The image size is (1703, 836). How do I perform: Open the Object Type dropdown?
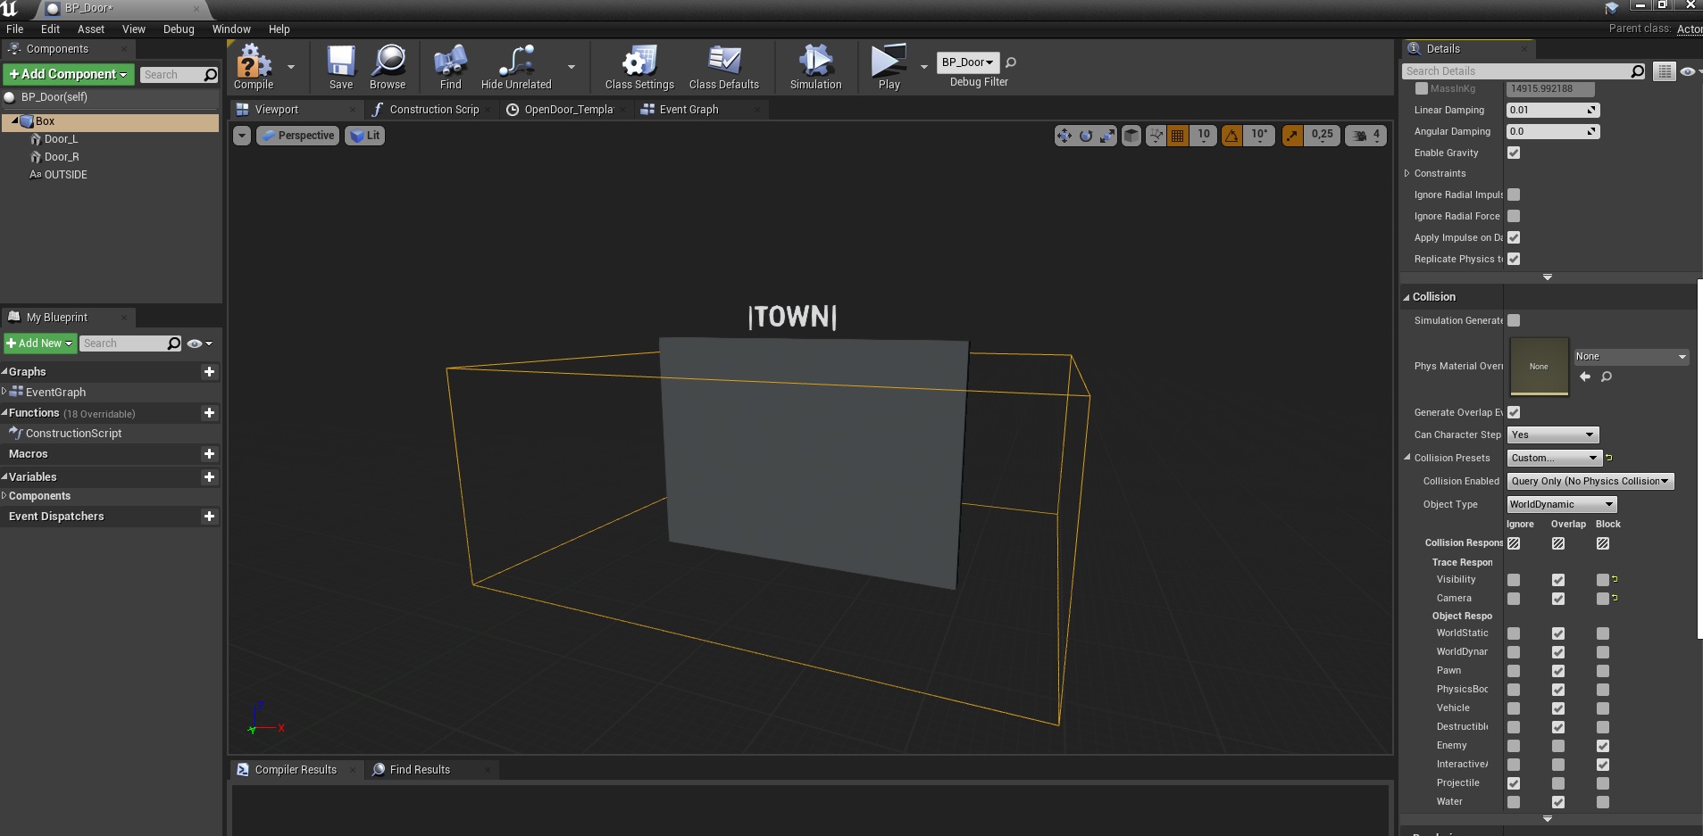pyautogui.click(x=1562, y=504)
